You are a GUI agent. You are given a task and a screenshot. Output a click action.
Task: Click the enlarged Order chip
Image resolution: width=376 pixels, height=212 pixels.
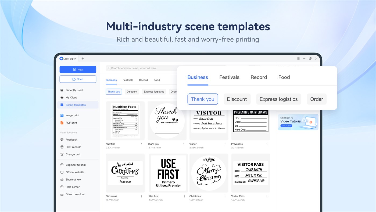[317, 99]
